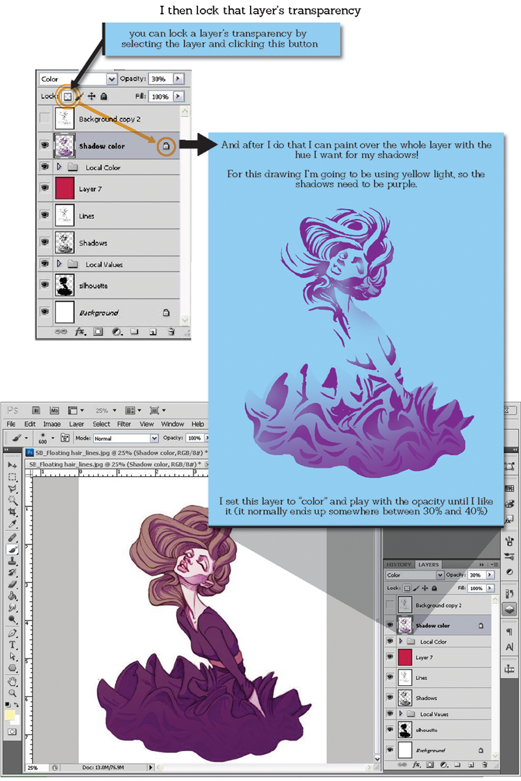Click the foreground color swatch
521x781 pixels.
click(10, 715)
